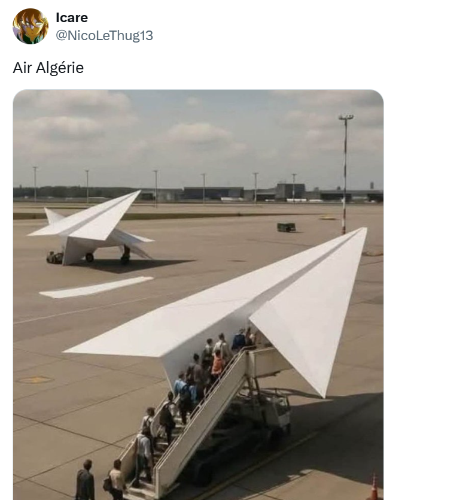Click the man standing at stairs' bottom
472x500 pixels.
coord(85,480)
